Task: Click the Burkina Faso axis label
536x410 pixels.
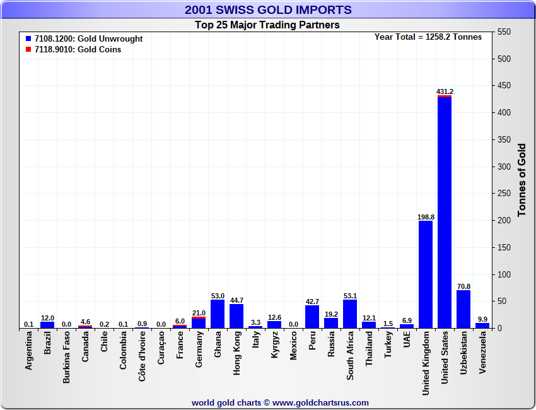Action: tap(67, 358)
